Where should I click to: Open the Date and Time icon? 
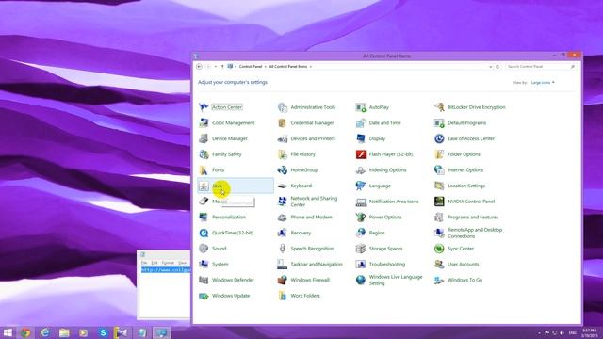[361, 123]
